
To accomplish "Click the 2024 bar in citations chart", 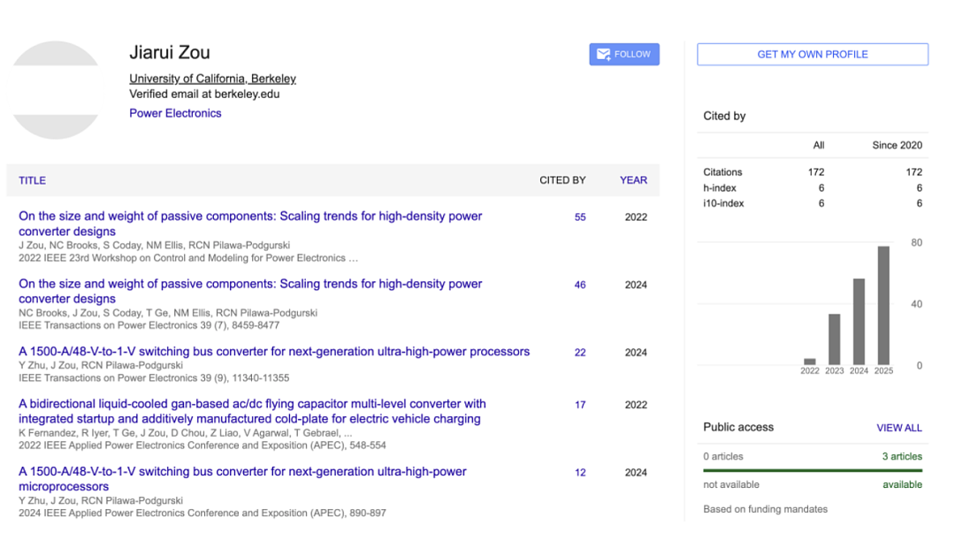I will pos(859,322).
